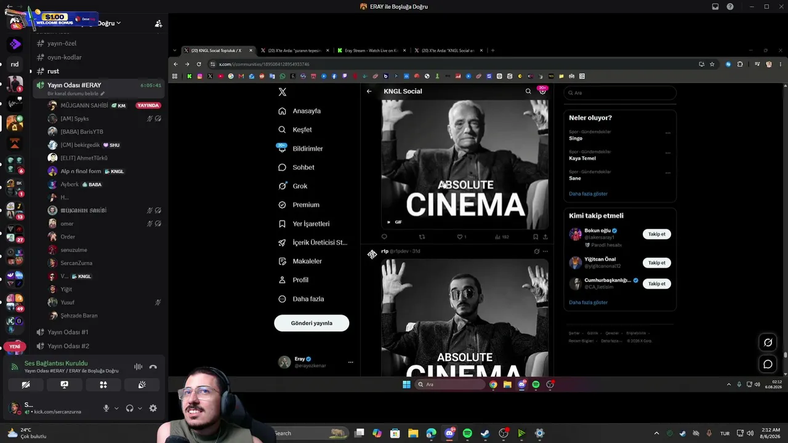Open the tab search dropdown arrow
The image size is (788, 443).
point(175,50)
